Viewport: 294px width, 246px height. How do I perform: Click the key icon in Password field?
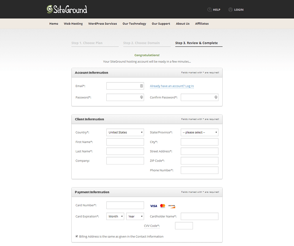coord(141,97)
